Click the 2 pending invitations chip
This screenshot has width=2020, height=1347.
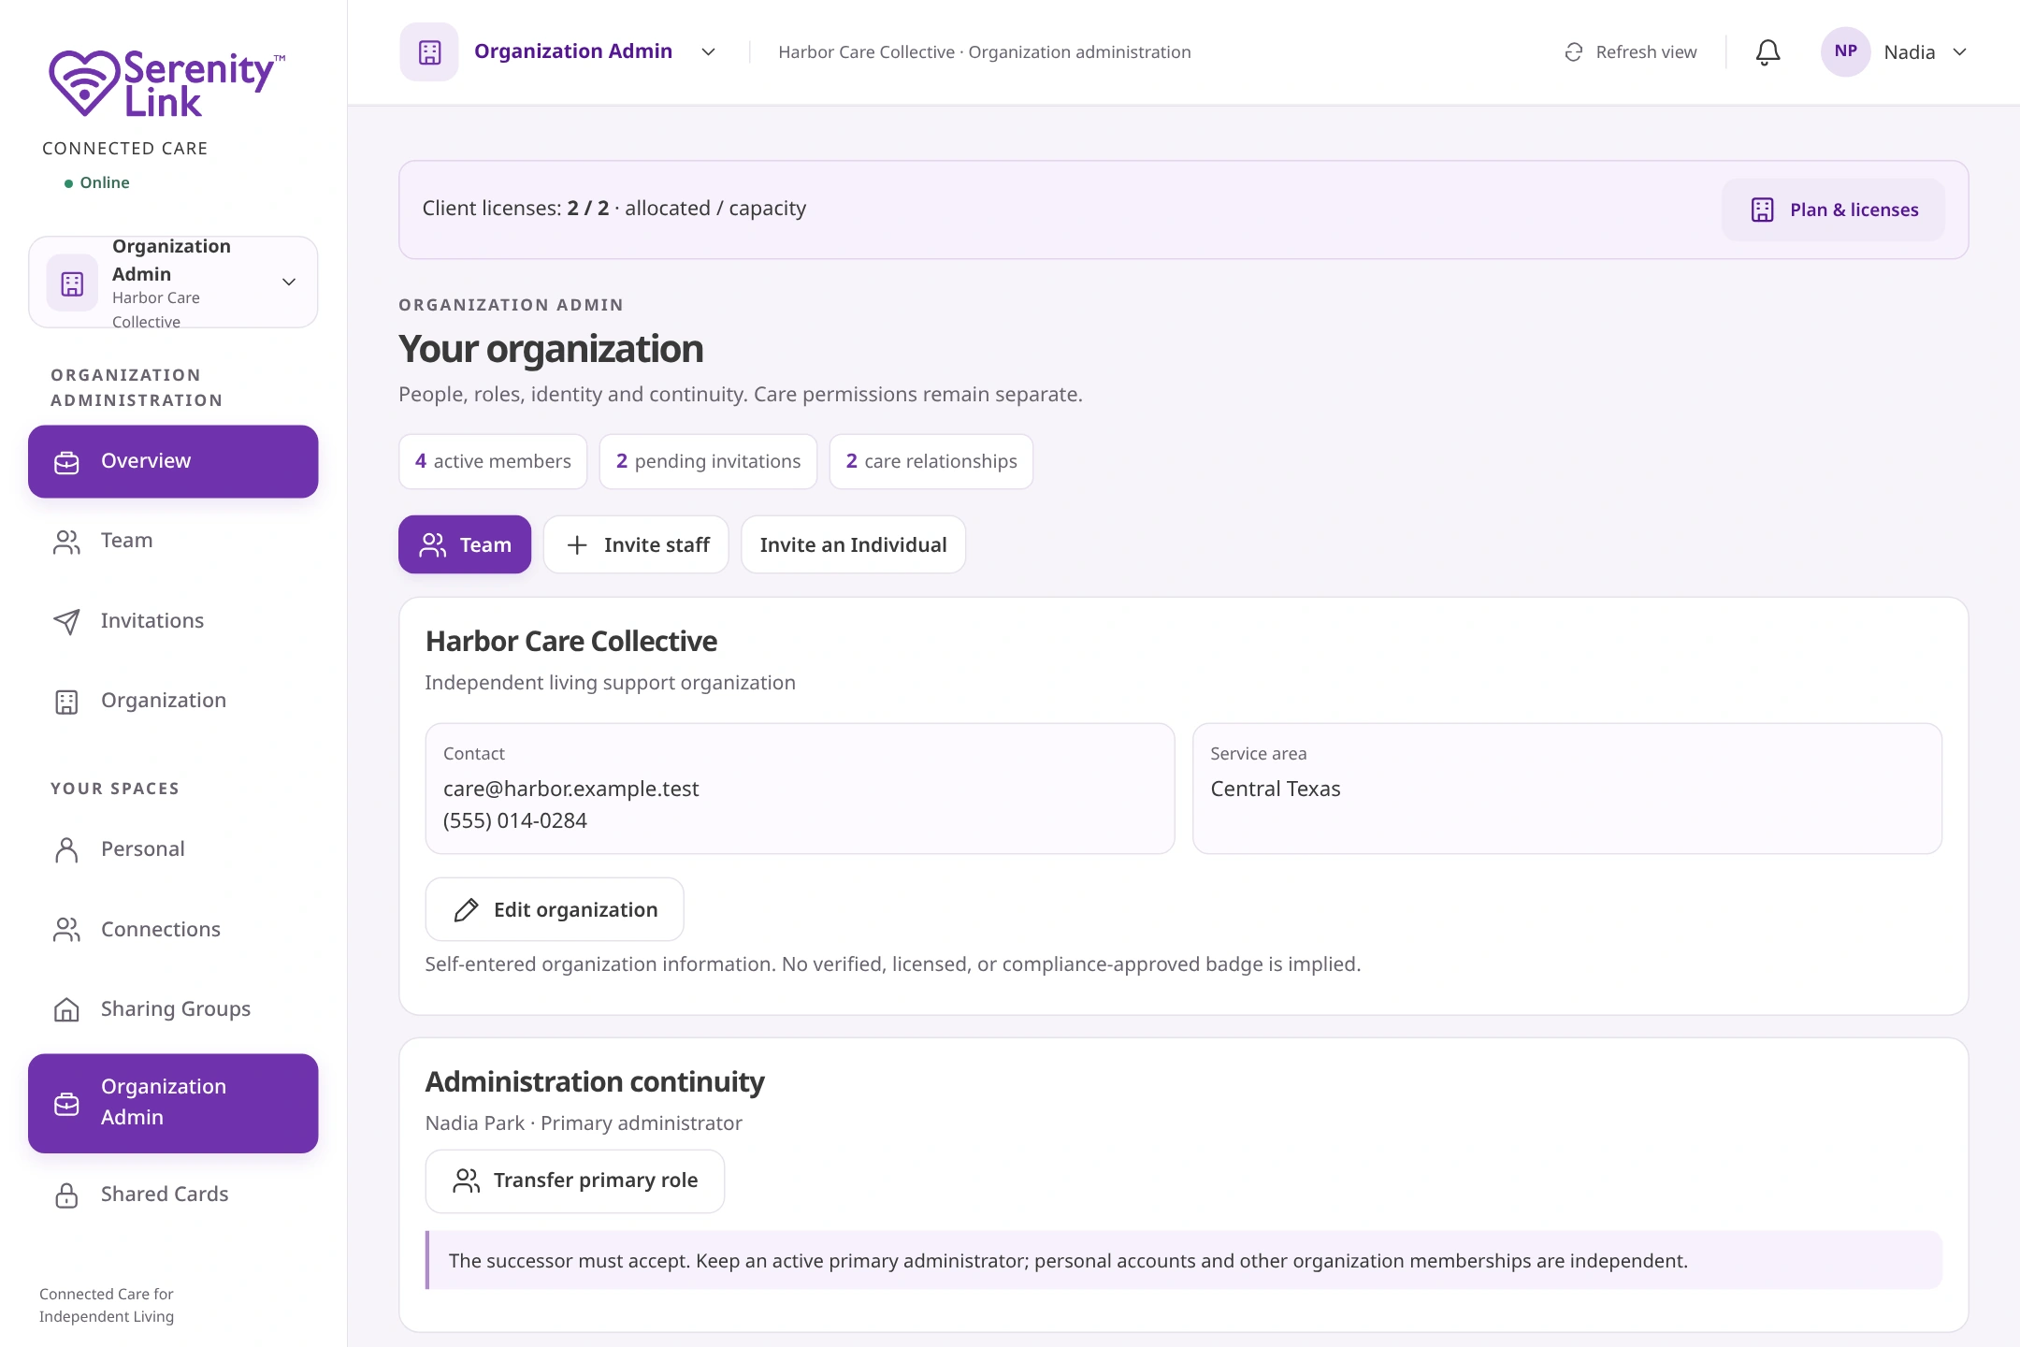coord(708,462)
